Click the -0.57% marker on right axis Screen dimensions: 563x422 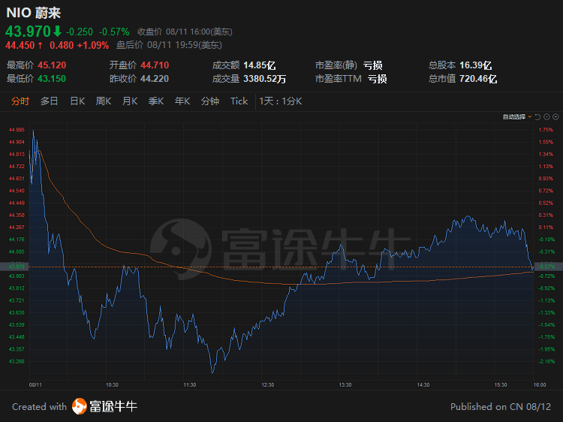(x=547, y=267)
